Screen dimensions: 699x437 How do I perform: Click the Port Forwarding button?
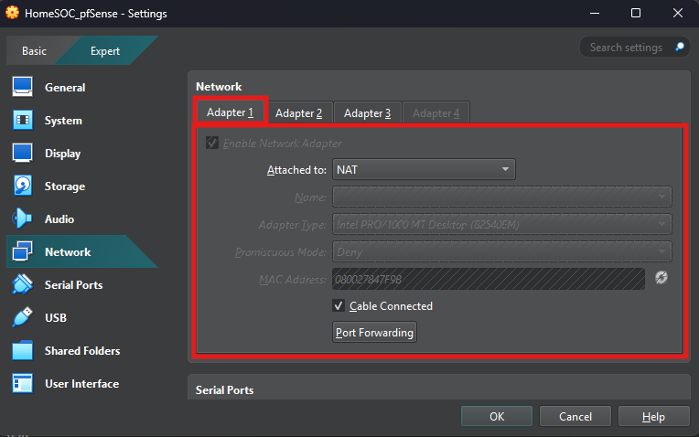click(x=374, y=333)
